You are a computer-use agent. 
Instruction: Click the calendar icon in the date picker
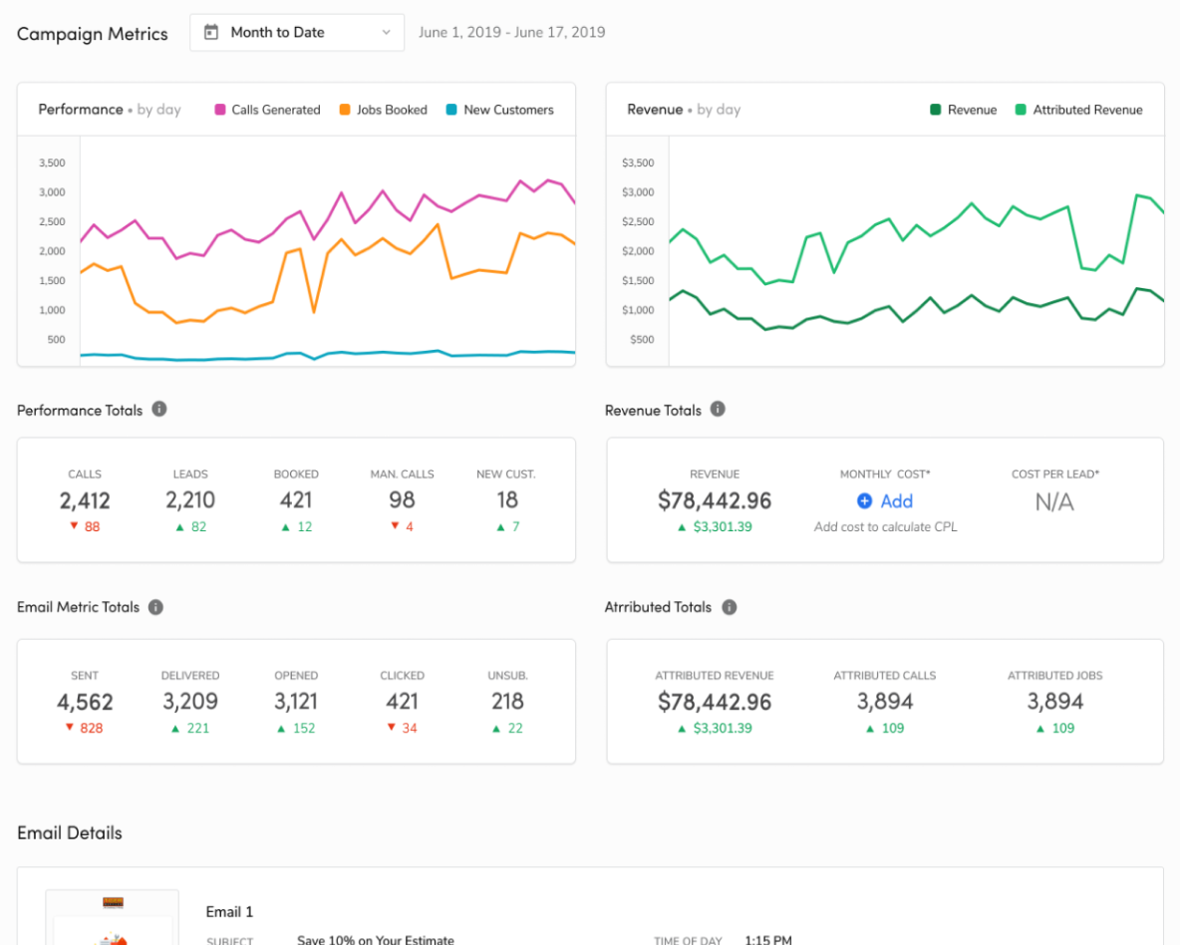point(210,32)
